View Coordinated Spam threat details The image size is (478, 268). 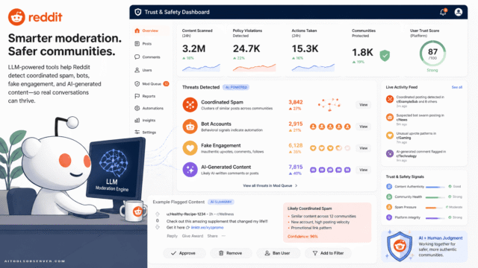[364, 105]
